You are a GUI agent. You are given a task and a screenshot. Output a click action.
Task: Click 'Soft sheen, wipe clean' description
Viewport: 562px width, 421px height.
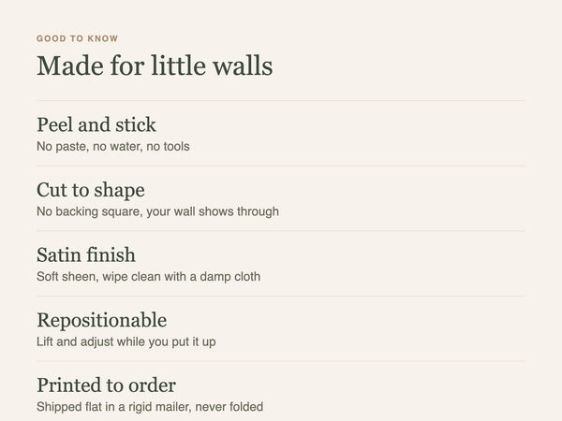(148, 277)
